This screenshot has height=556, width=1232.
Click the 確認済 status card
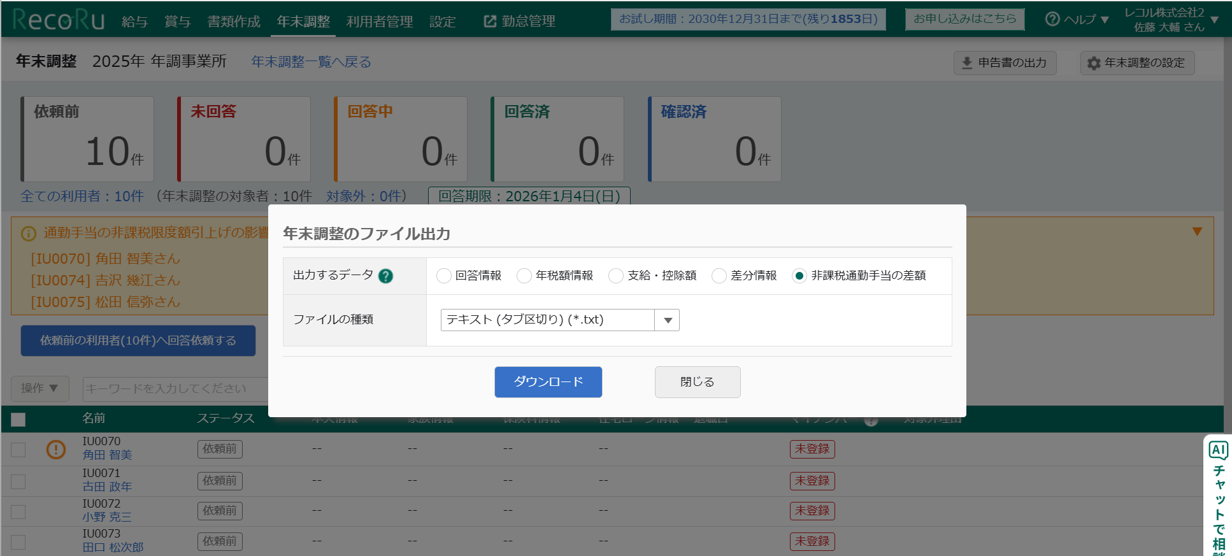715,139
